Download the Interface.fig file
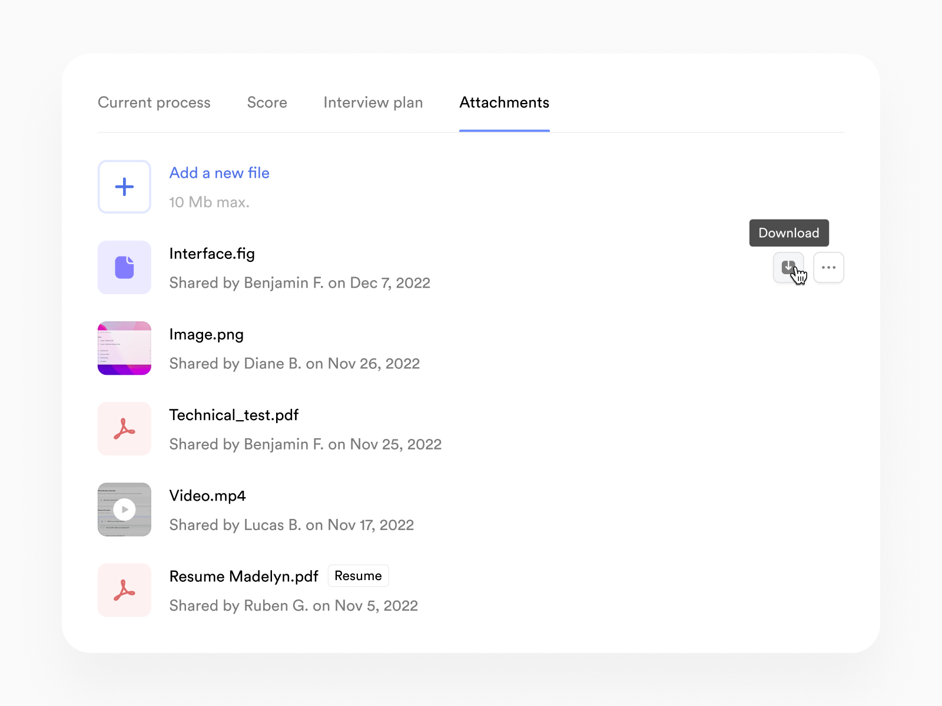This screenshot has height=706, width=942. pos(788,268)
